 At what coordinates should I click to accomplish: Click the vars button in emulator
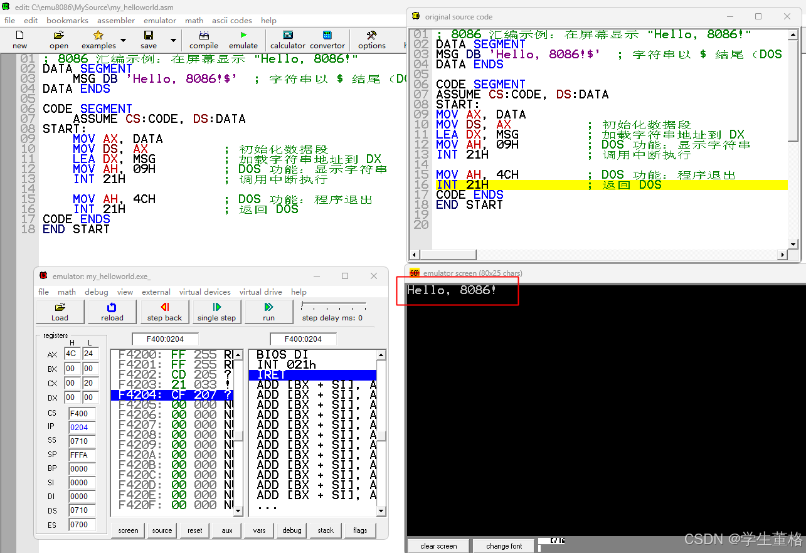pyautogui.click(x=259, y=530)
